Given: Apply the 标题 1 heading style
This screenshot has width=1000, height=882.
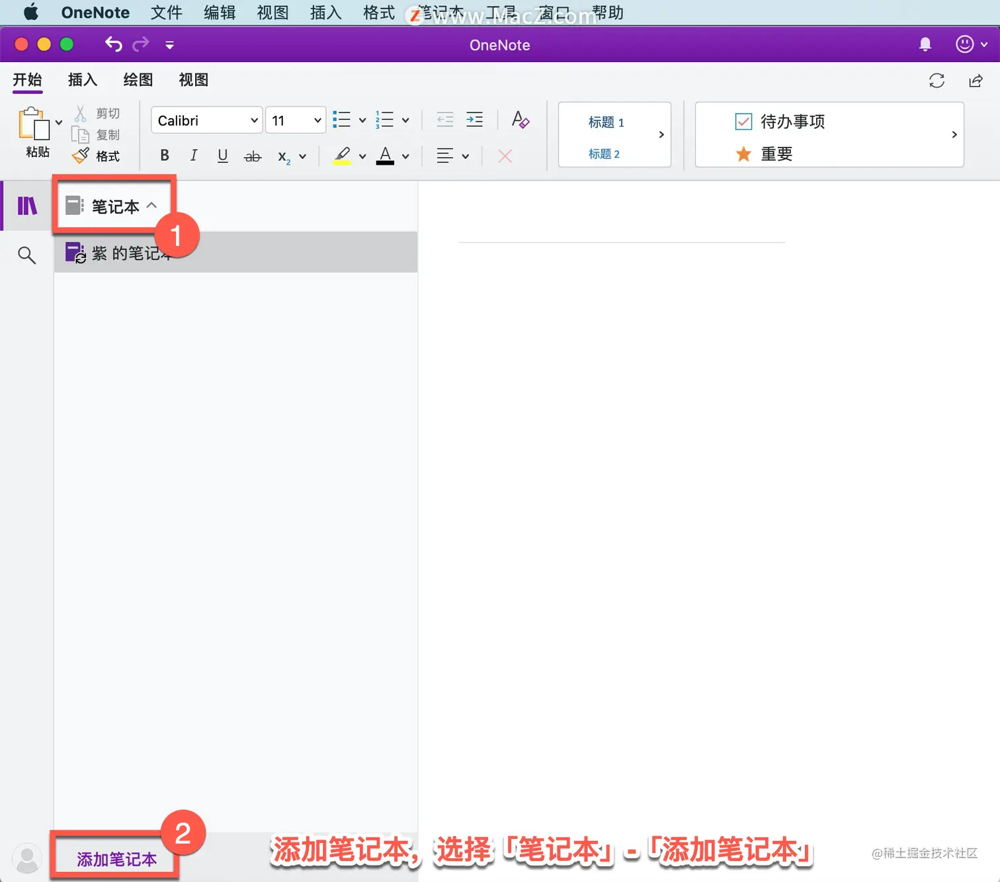Looking at the screenshot, I should point(606,122).
